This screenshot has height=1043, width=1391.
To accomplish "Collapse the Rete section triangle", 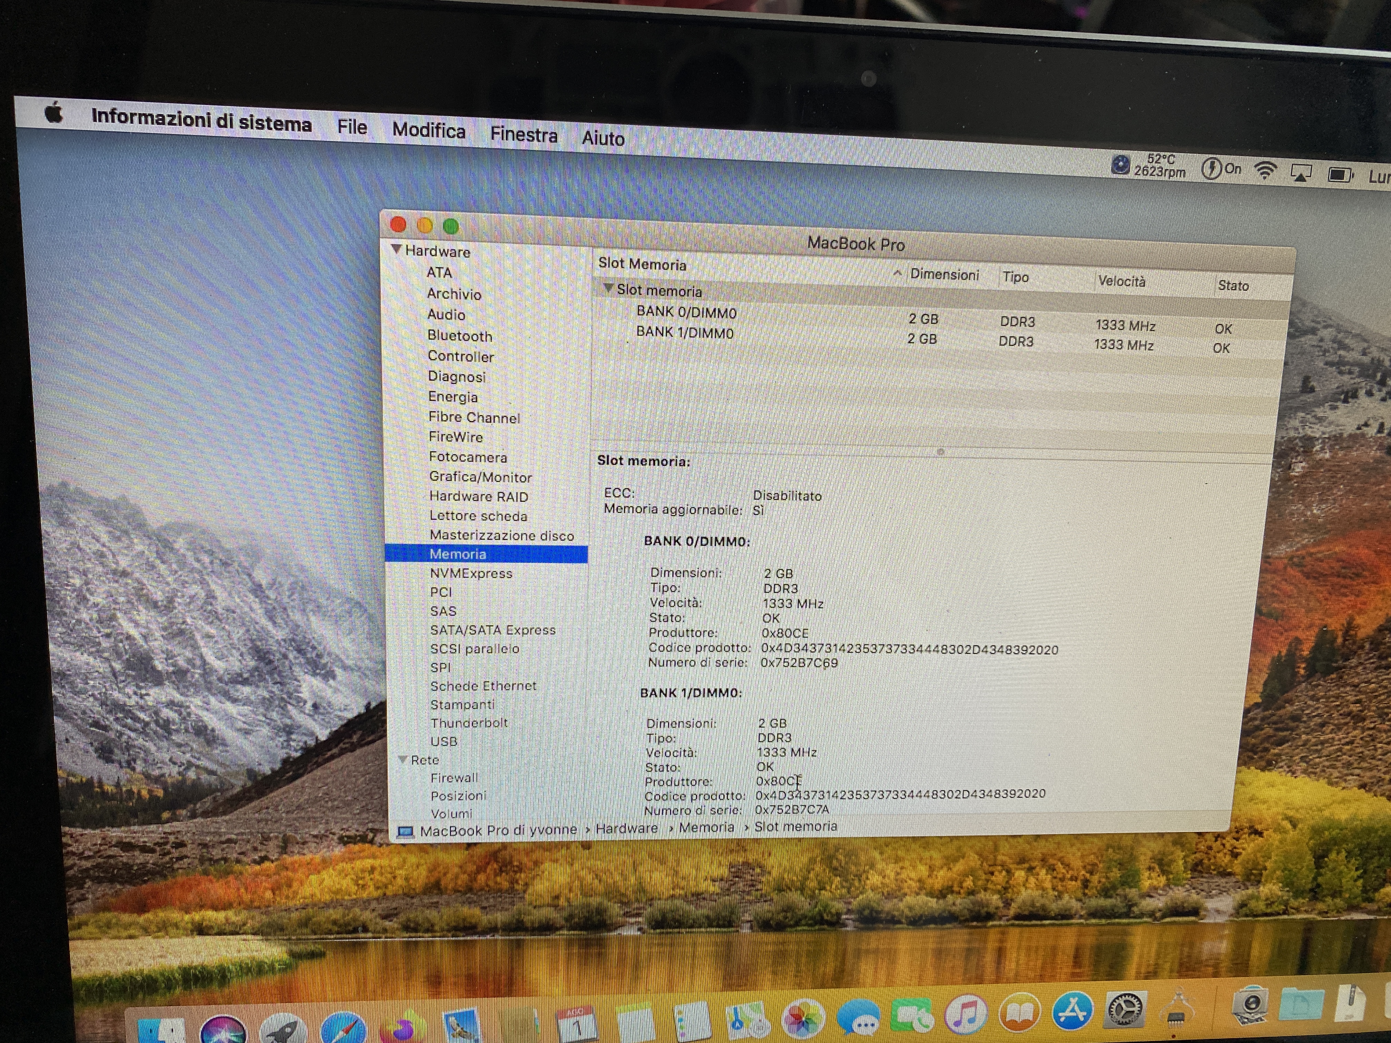I will point(403,759).
